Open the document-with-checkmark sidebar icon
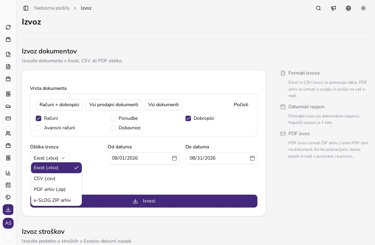The width and height of the screenshot is (375, 245). (x=8, y=54)
